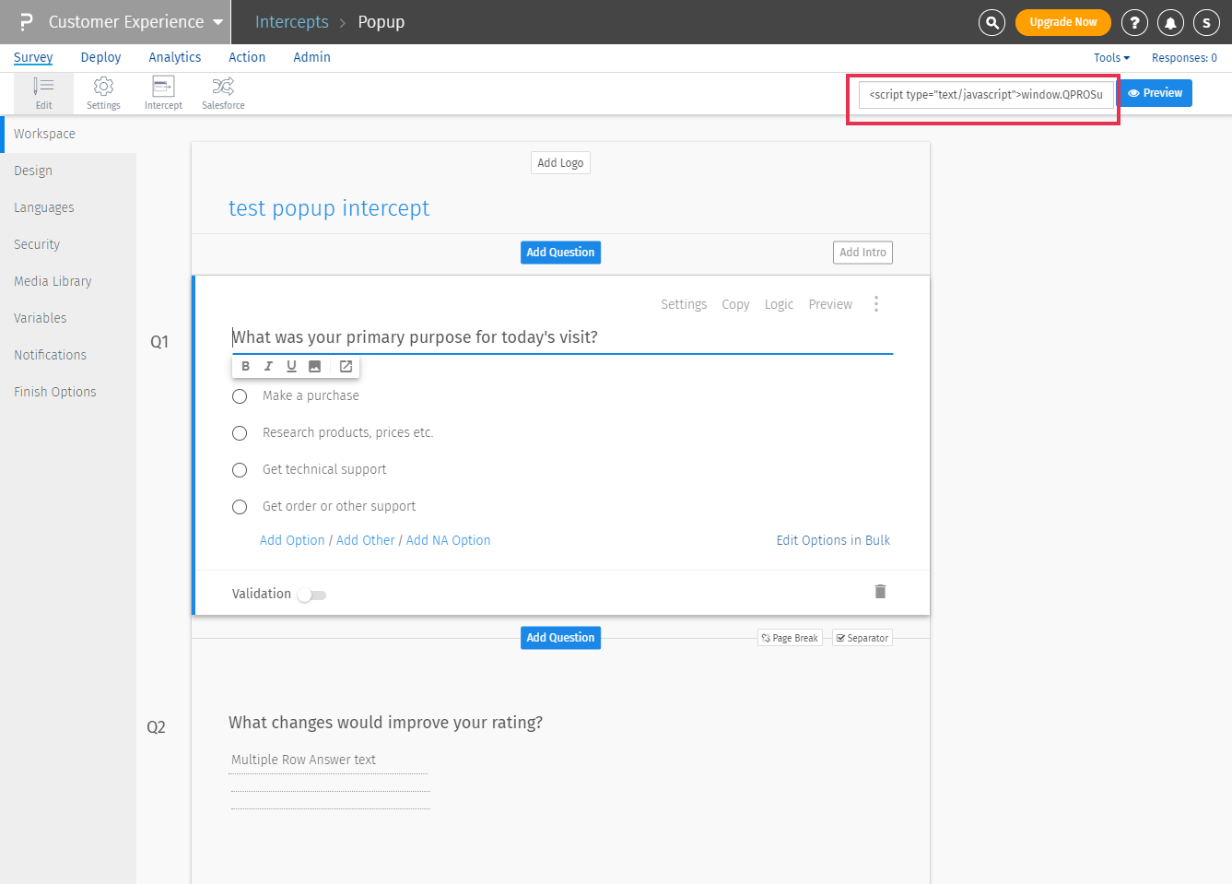Open Design in the left sidebar

click(x=33, y=171)
